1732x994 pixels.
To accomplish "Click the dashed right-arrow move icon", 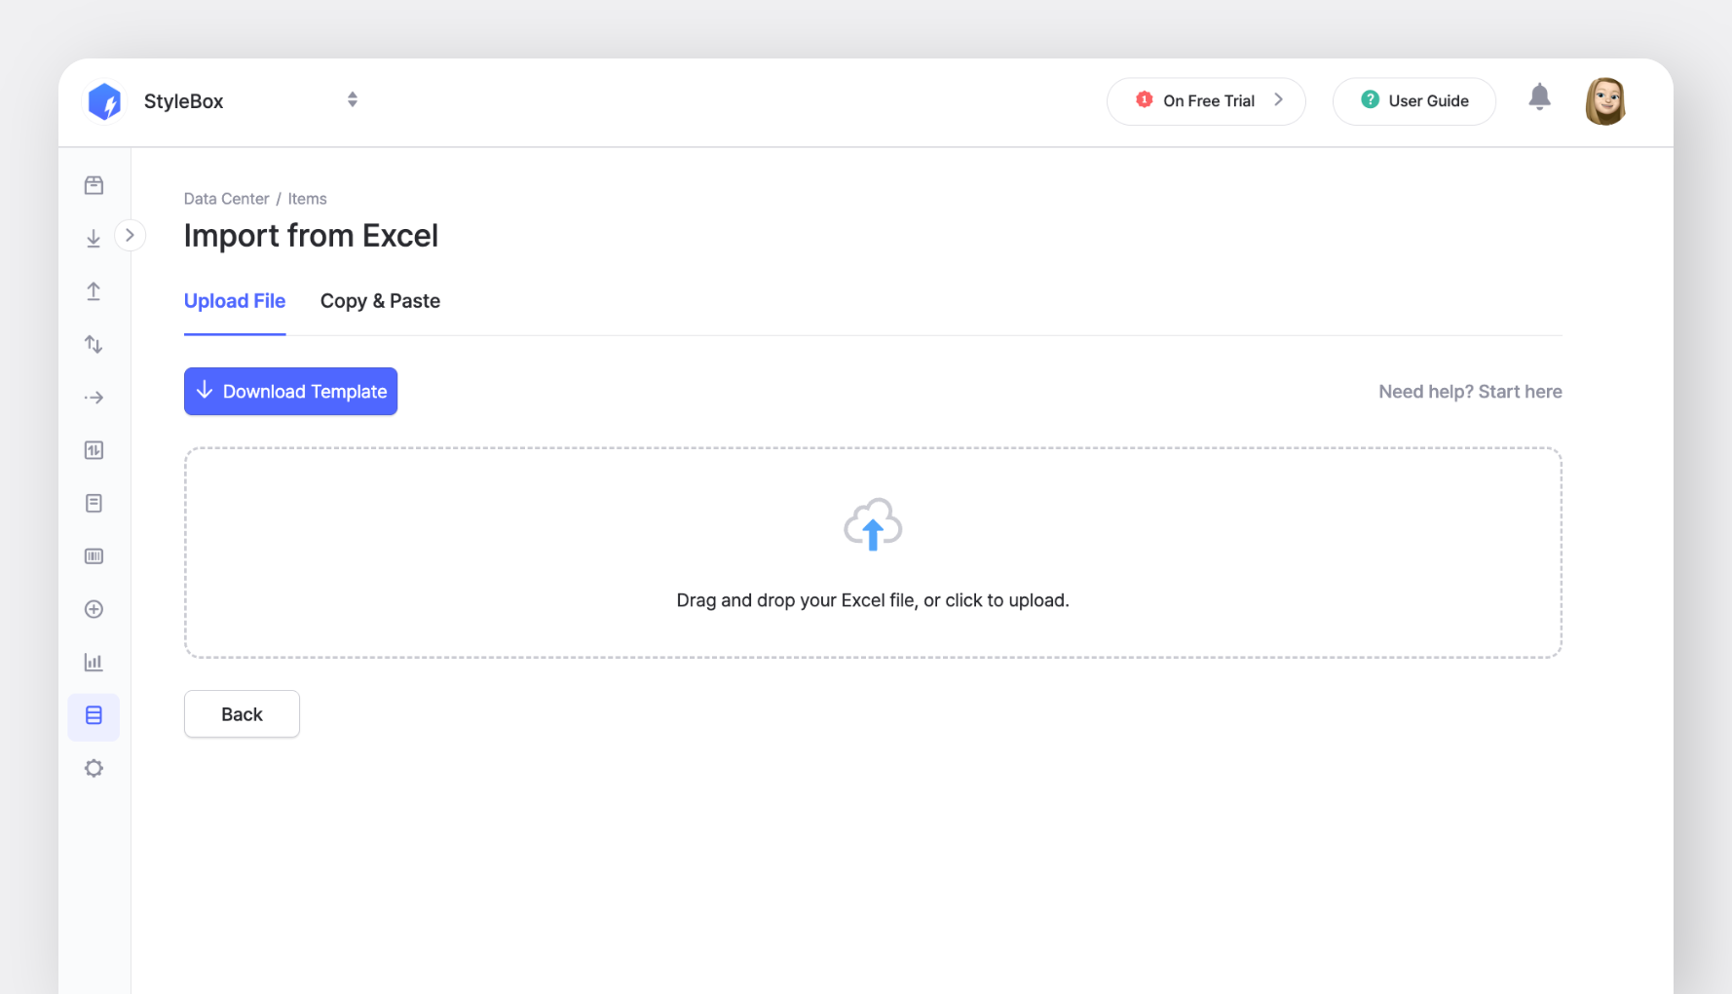I will [94, 398].
